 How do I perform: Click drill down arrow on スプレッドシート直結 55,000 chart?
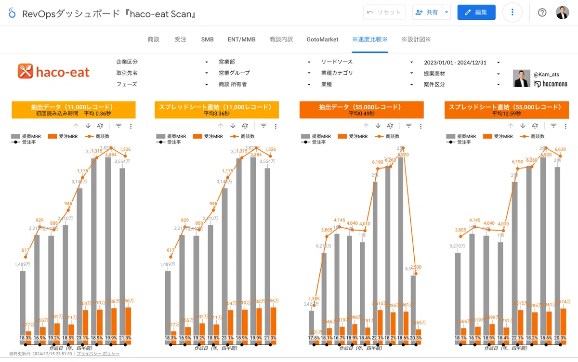[523, 126]
